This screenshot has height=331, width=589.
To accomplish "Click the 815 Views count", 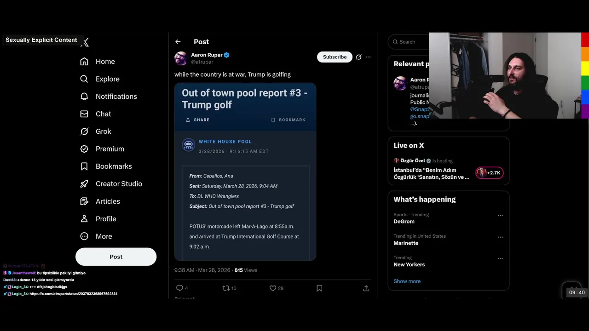I will click(x=246, y=270).
